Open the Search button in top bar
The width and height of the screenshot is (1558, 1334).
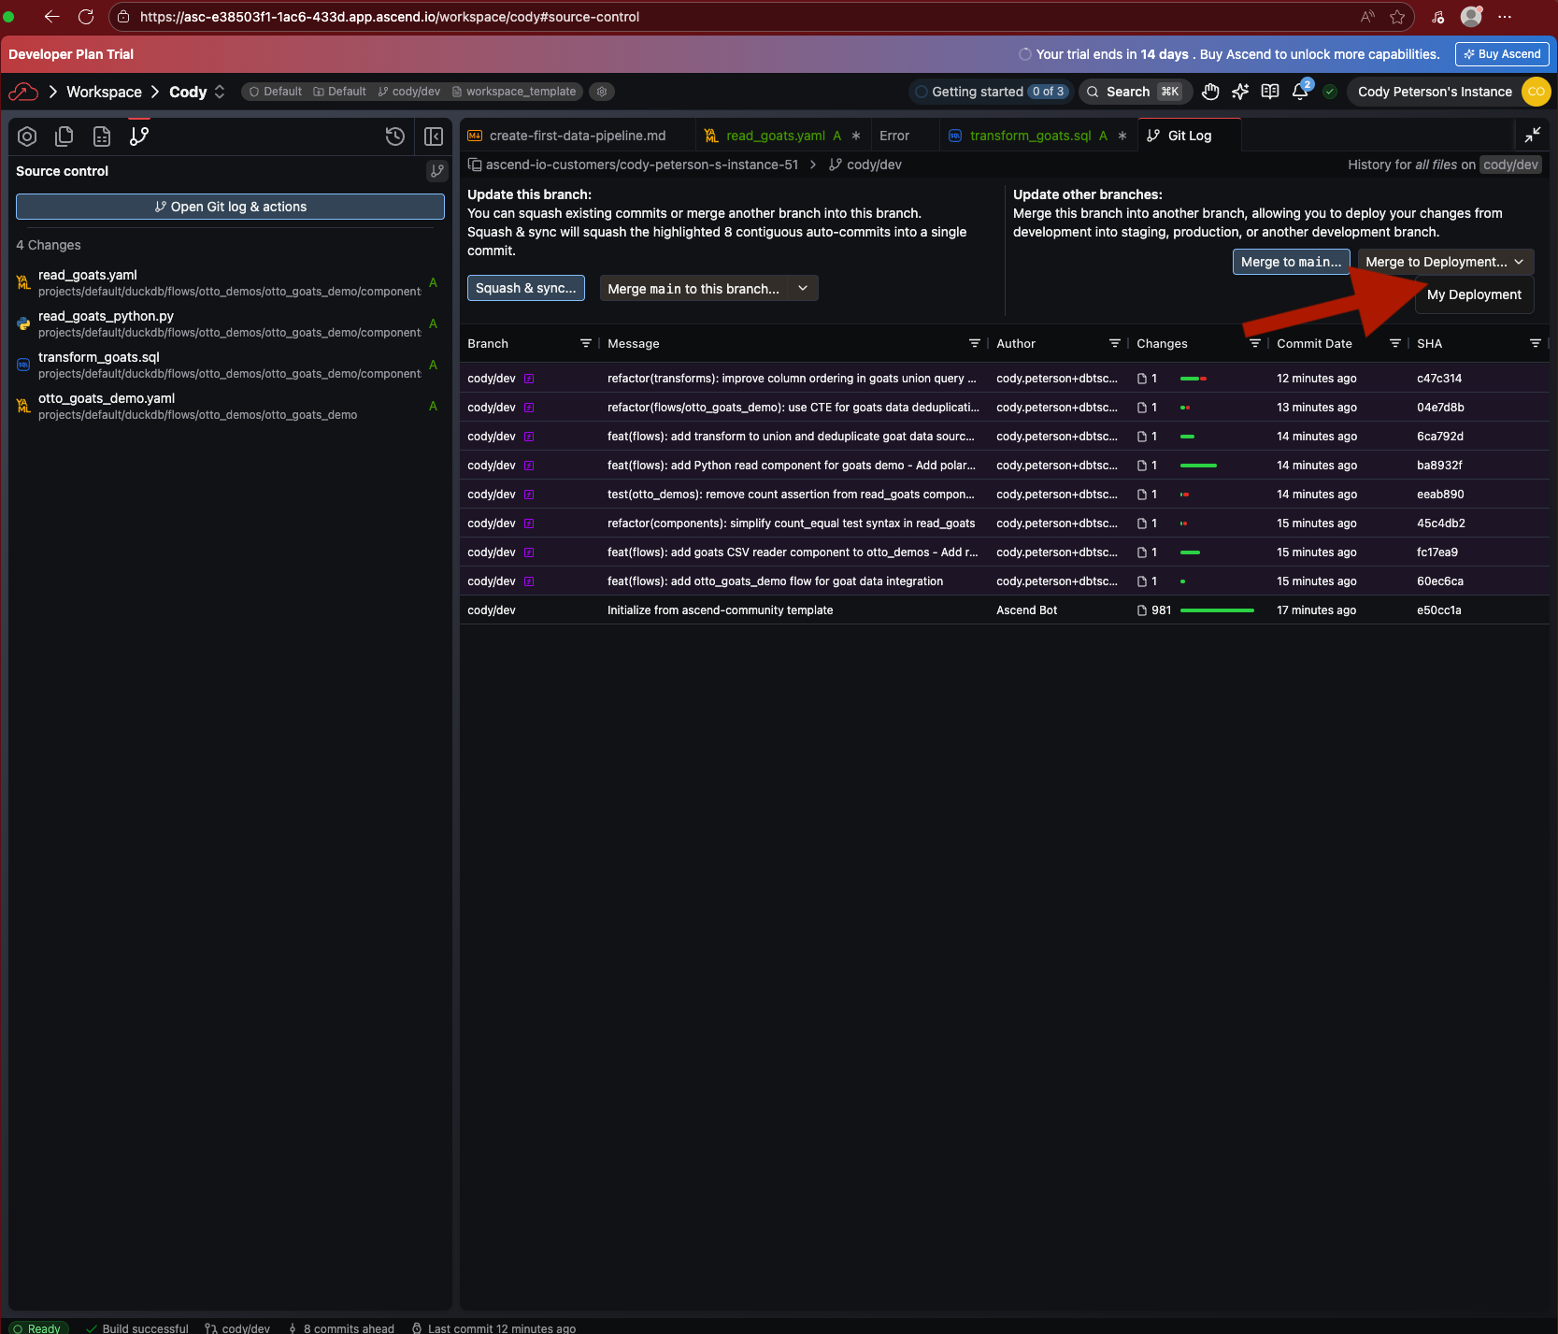point(1135,92)
